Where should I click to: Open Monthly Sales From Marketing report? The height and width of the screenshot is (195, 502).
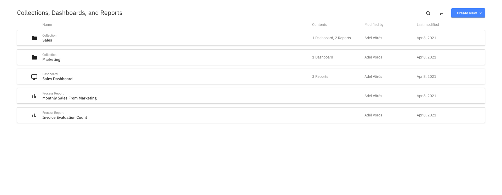(x=251, y=96)
